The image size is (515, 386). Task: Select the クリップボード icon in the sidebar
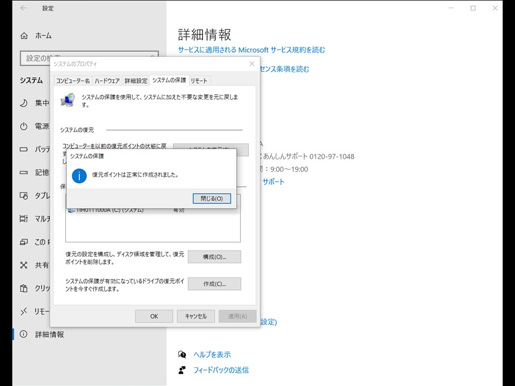pyautogui.click(x=24, y=288)
